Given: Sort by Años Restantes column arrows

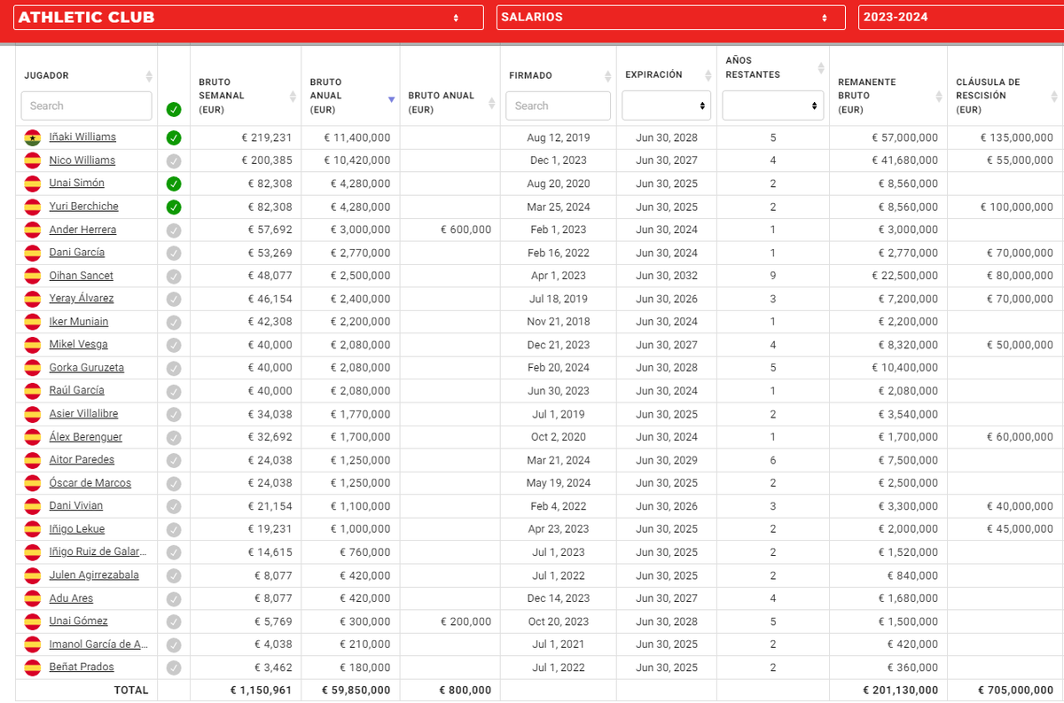Looking at the screenshot, I should [x=819, y=68].
